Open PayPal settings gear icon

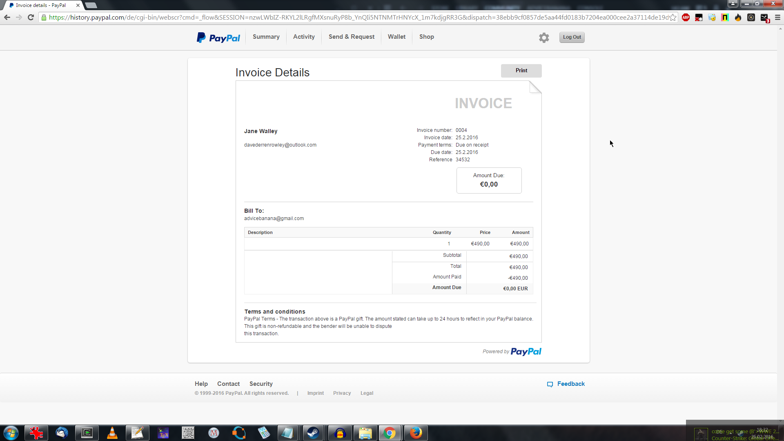click(x=544, y=38)
